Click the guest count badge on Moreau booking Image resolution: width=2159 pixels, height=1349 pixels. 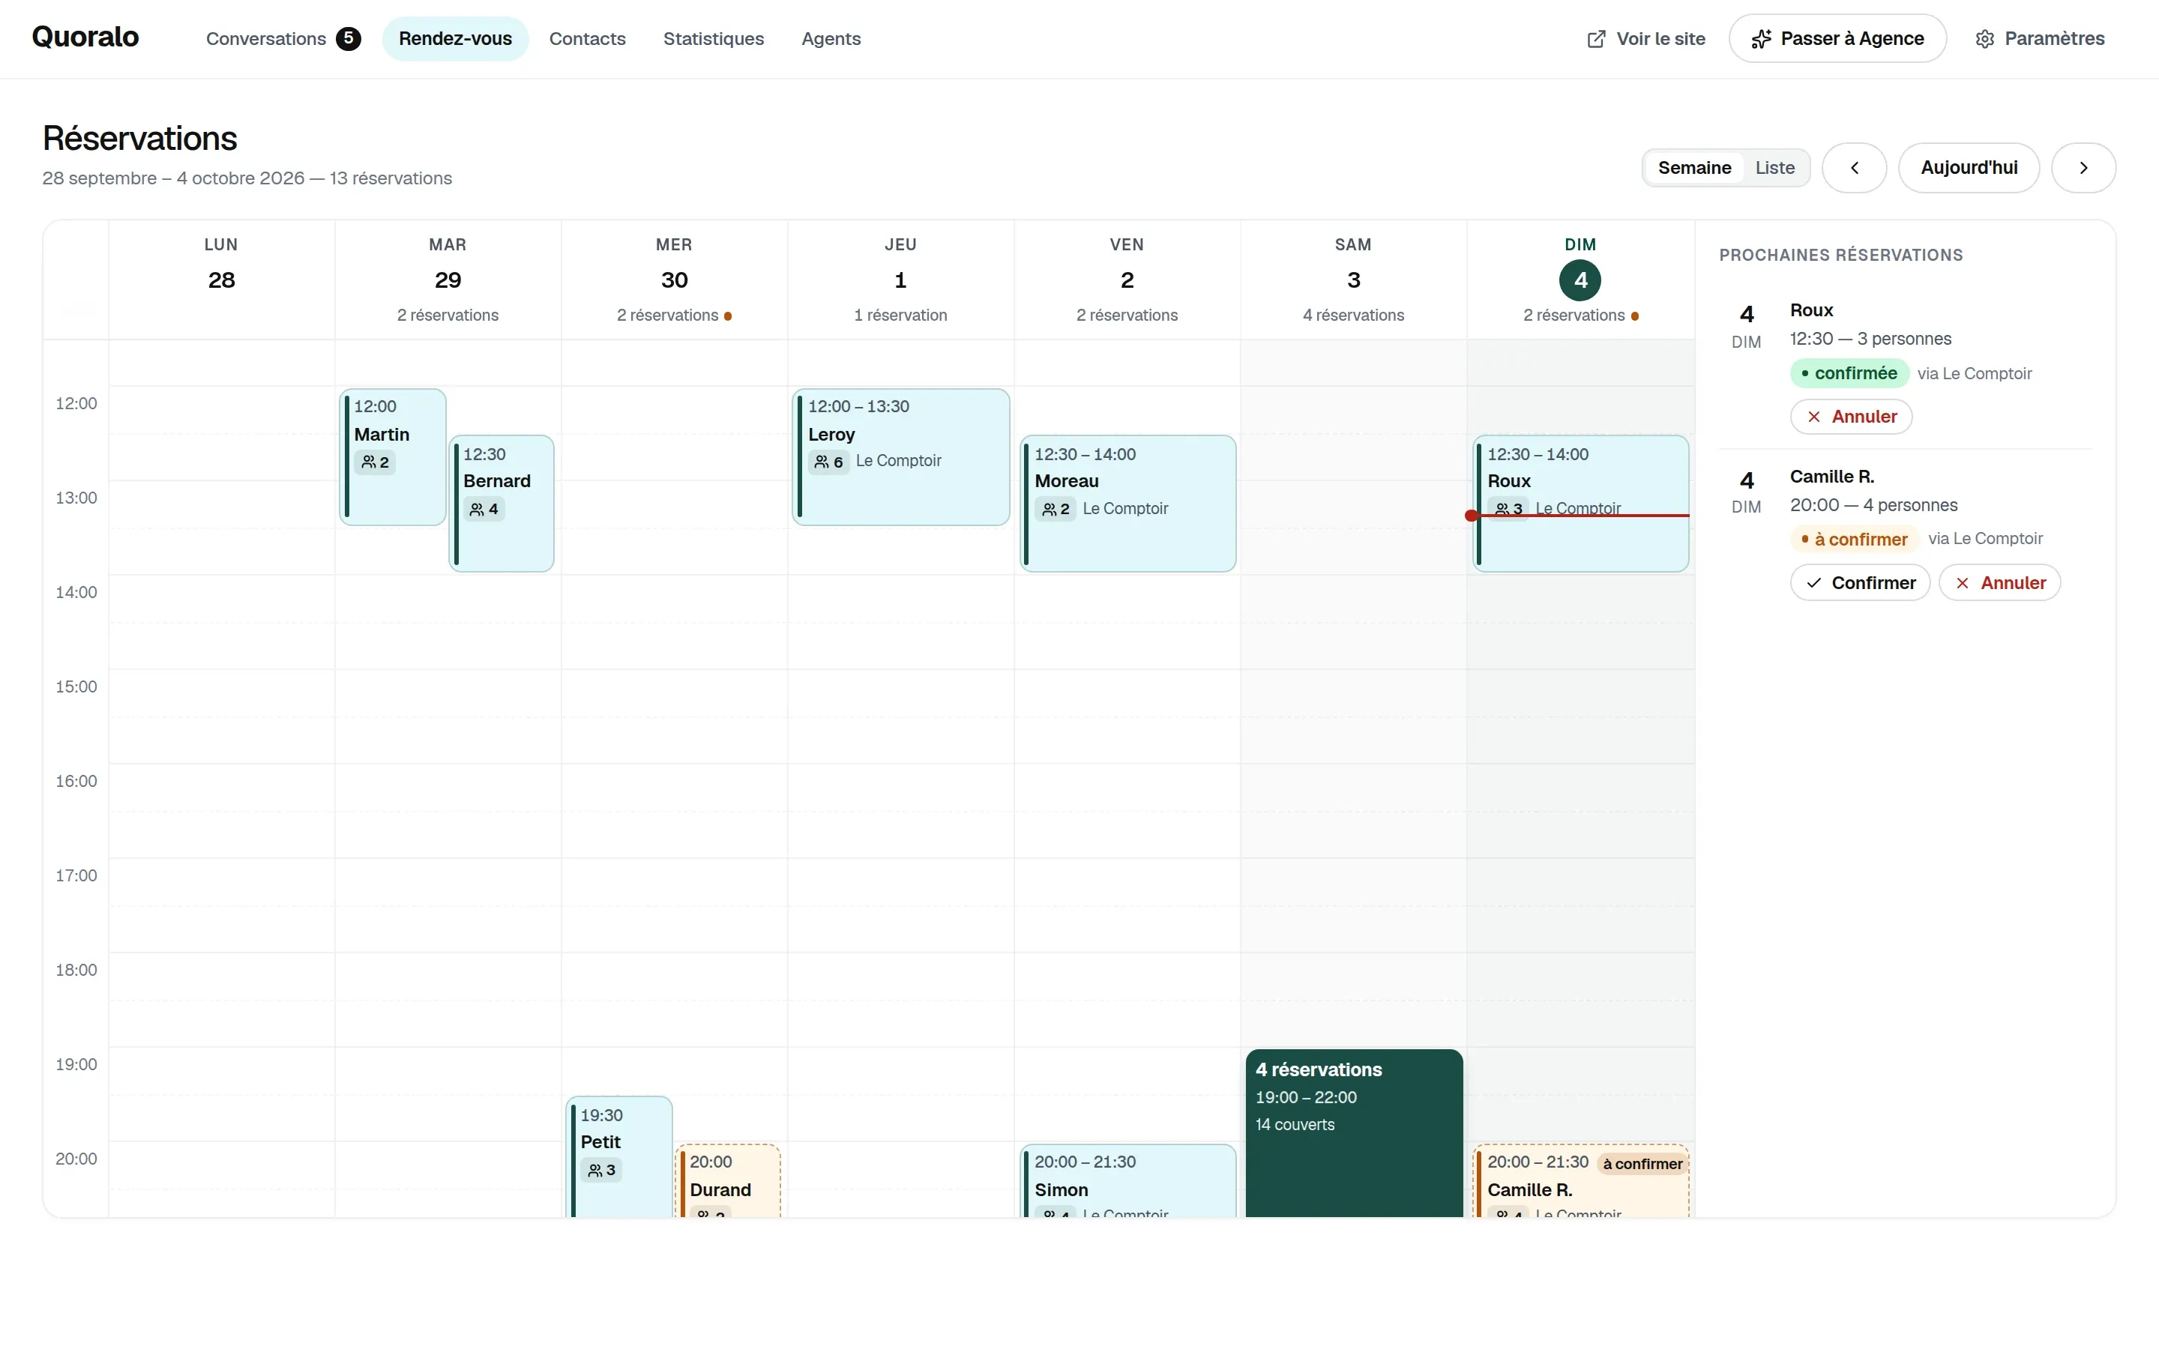(1055, 510)
